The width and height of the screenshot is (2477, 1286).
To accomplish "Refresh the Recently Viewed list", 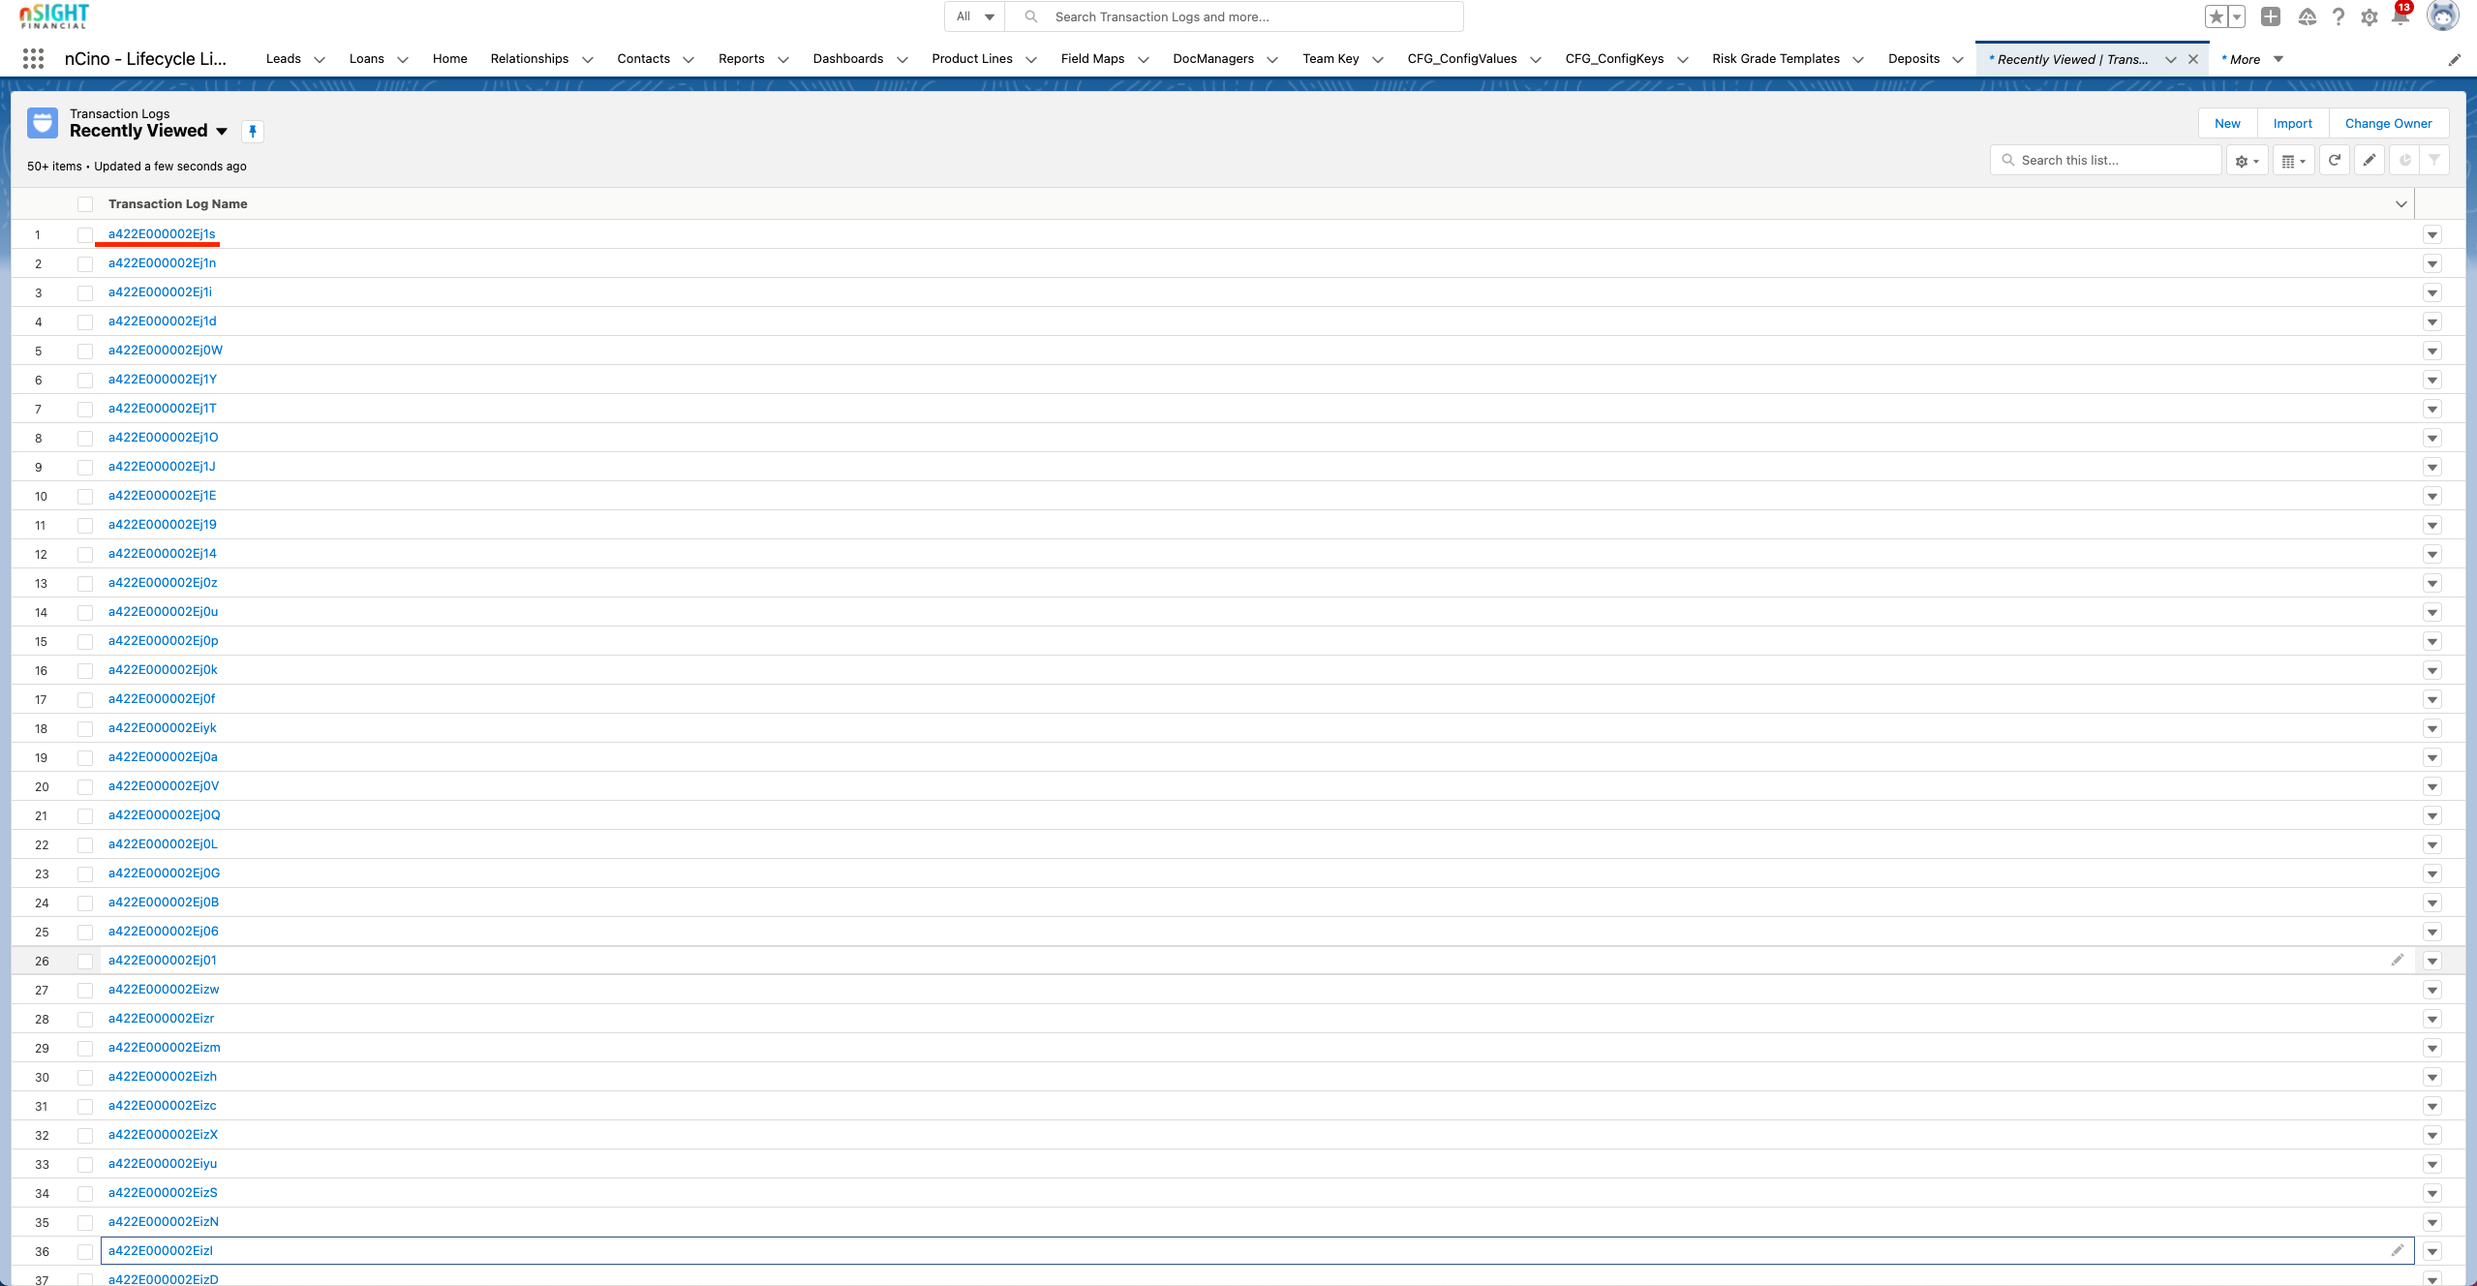I will pyautogui.click(x=2334, y=160).
